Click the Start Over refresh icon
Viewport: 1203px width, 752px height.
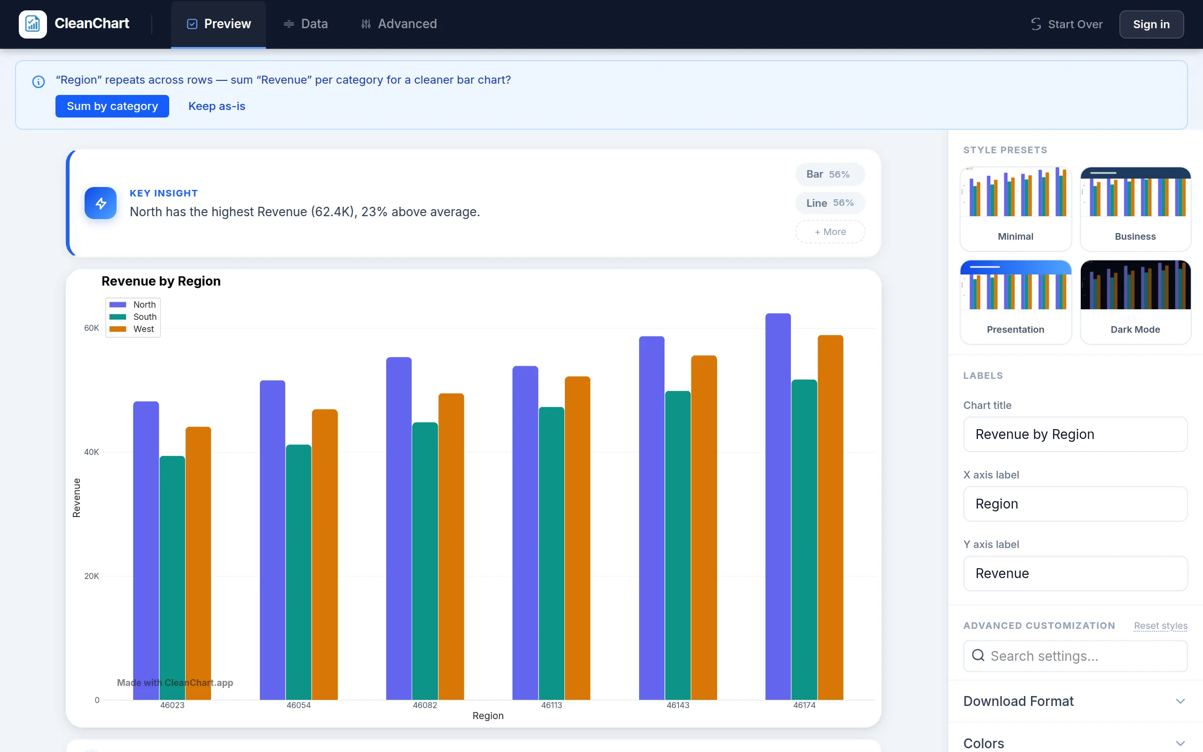click(x=1036, y=24)
